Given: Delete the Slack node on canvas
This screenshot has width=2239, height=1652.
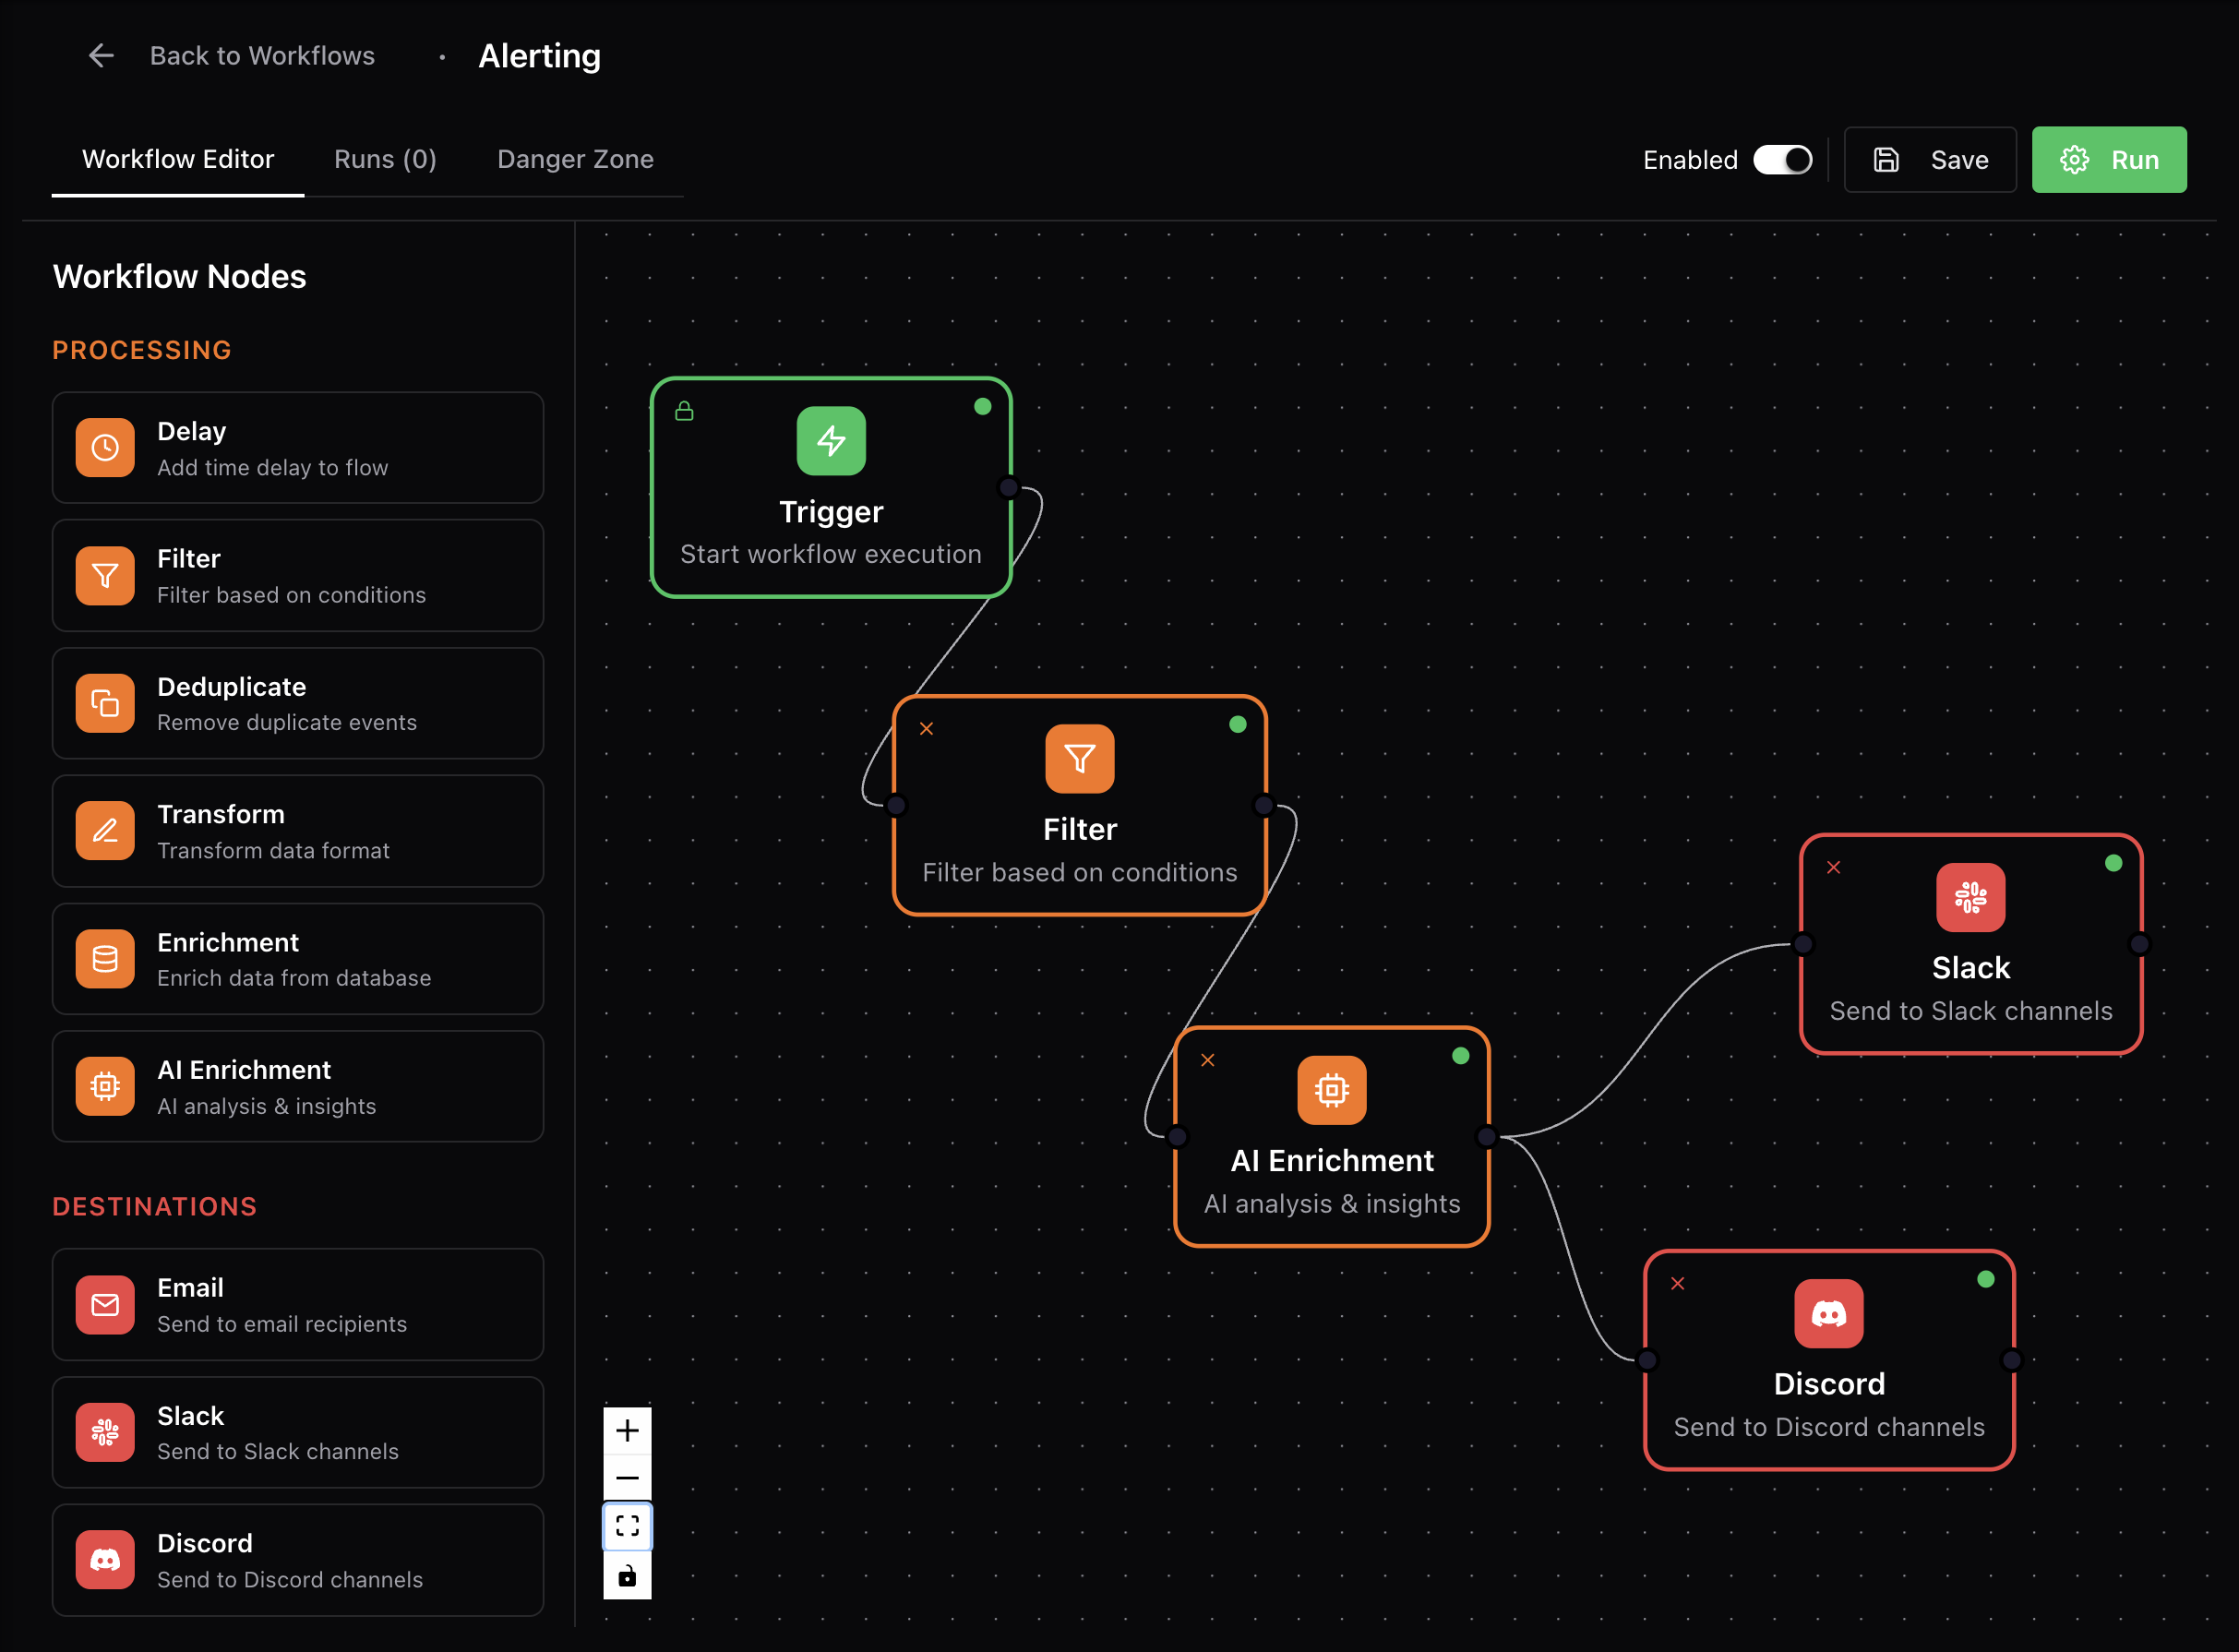Looking at the screenshot, I should [1833, 868].
